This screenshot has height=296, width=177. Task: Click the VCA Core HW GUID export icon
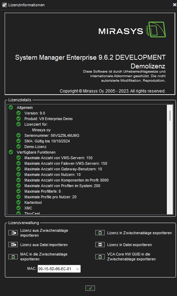coord(100,257)
